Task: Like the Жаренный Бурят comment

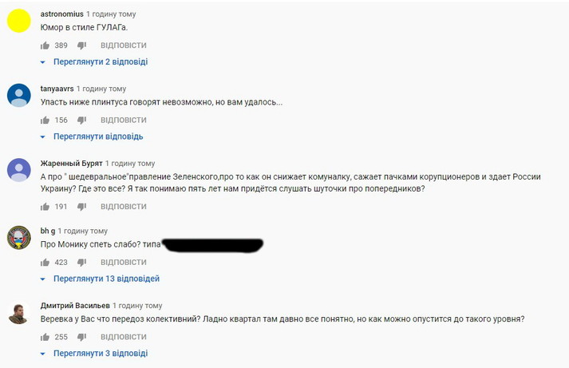Action: pos(45,206)
